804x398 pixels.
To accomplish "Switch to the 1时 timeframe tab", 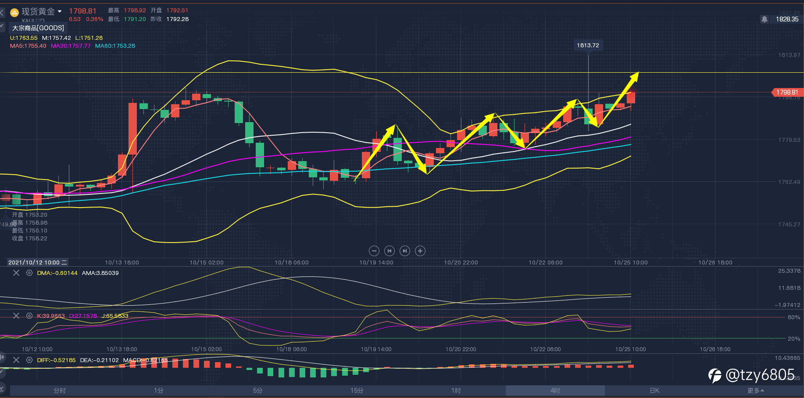I will [456, 391].
